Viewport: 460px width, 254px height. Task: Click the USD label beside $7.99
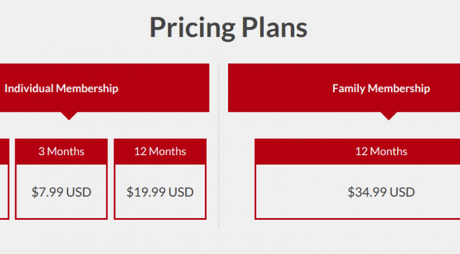[x=79, y=192]
